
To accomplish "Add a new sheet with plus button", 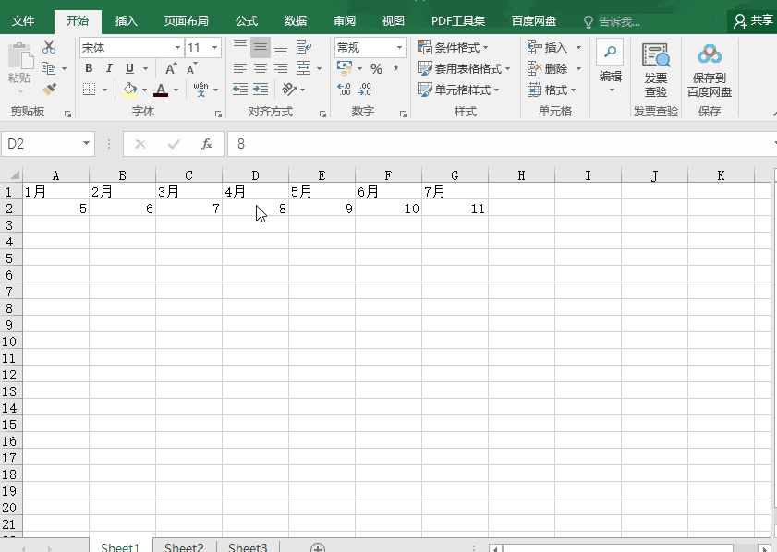I will pyautogui.click(x=318, y=547).
